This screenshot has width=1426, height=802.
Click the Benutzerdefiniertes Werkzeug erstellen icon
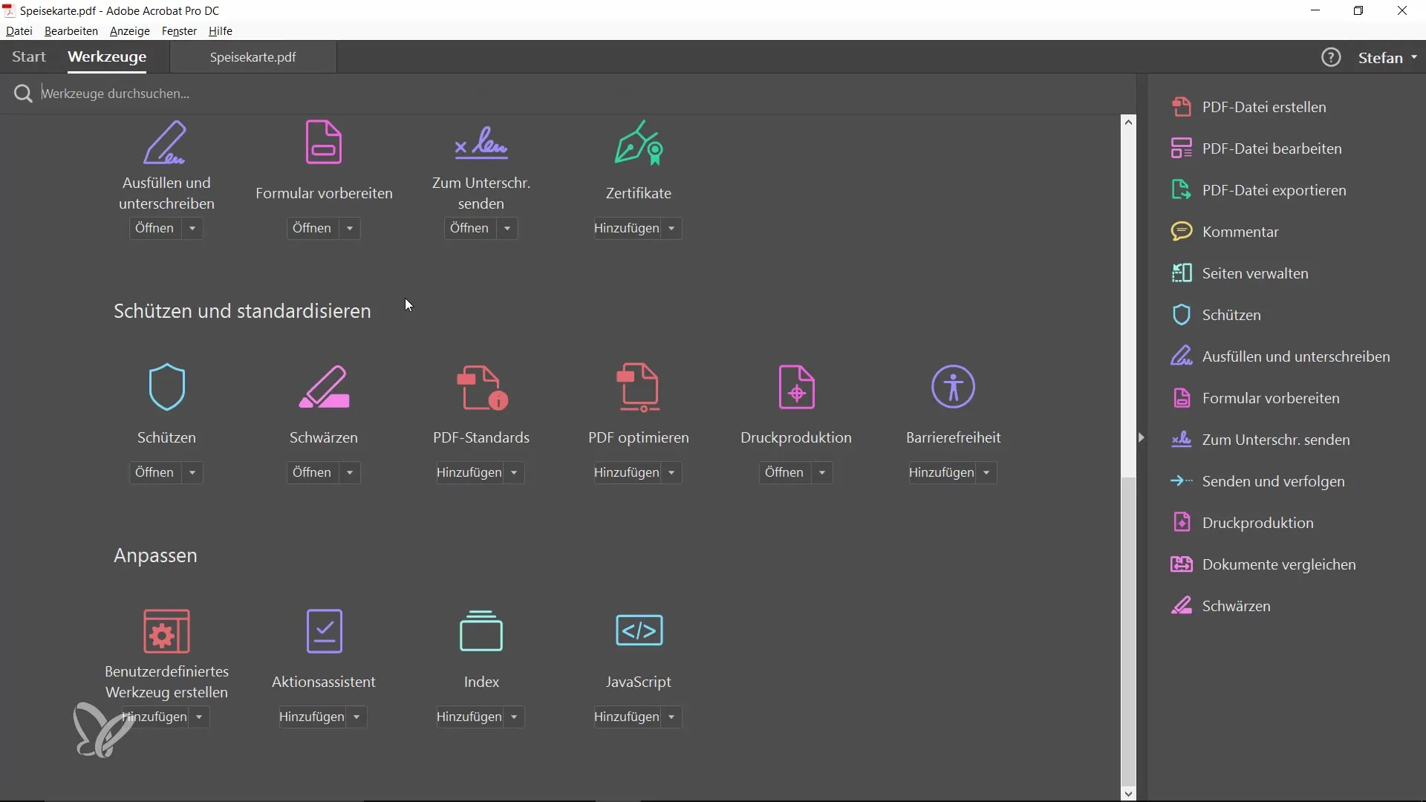(x=166, y=631)
